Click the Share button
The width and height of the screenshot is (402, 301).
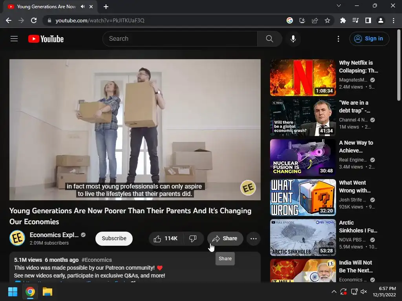225,239
